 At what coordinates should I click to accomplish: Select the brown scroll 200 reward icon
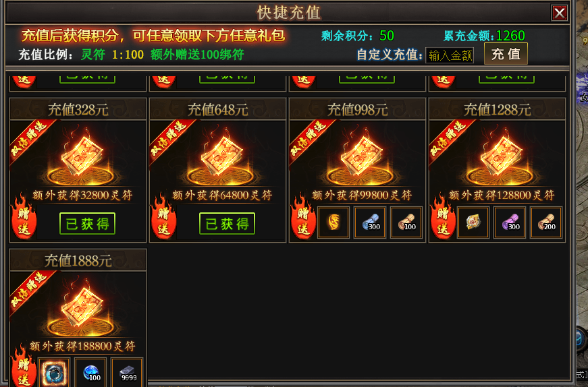coord(546,222)
